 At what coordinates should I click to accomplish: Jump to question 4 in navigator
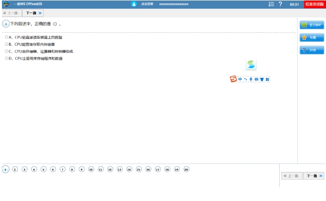[x=34, y=169]
